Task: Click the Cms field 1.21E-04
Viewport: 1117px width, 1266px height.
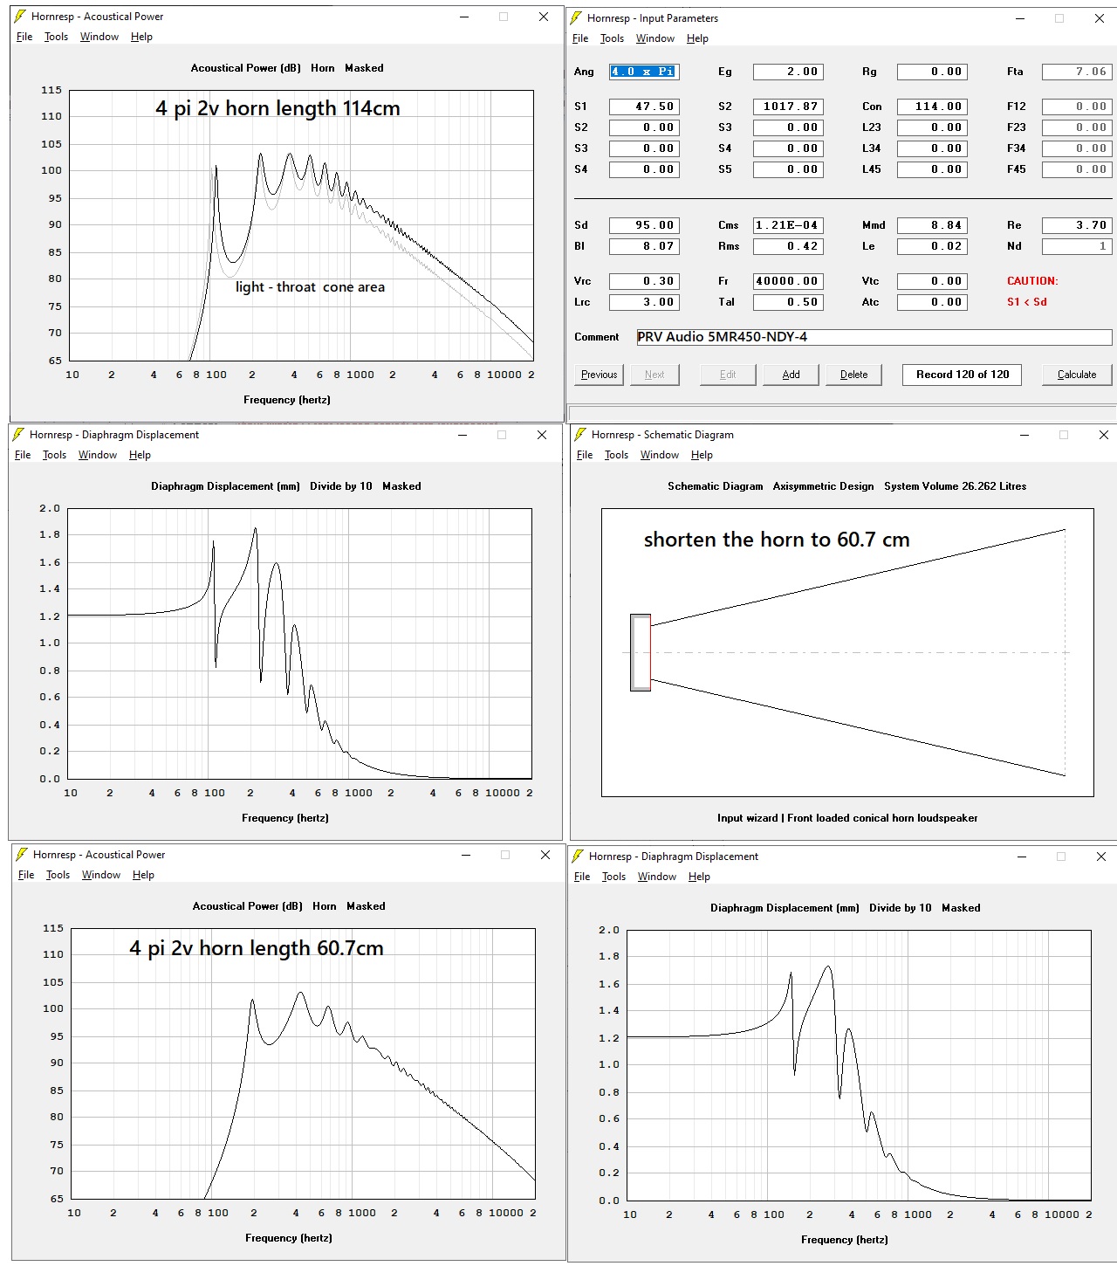Action: tap(788, 225)
